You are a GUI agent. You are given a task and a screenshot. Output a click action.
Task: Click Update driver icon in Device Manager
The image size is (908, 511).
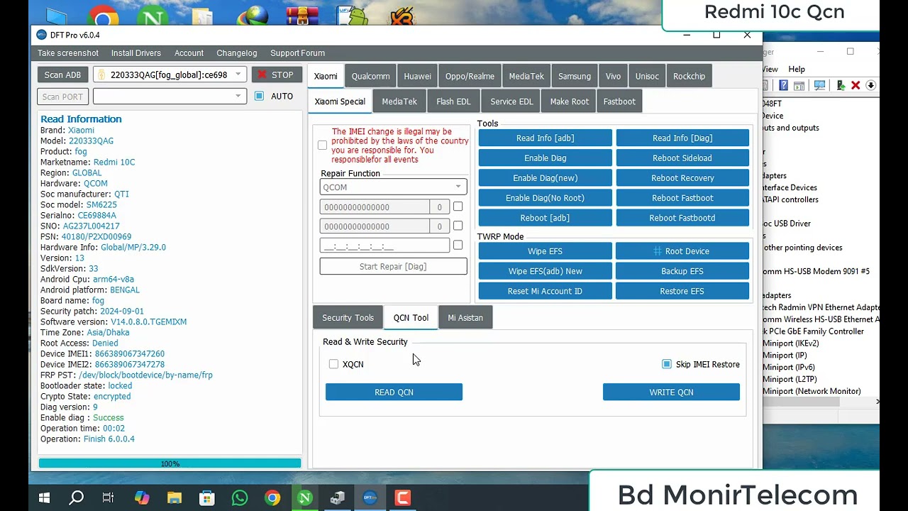click(x=841, y=85)
